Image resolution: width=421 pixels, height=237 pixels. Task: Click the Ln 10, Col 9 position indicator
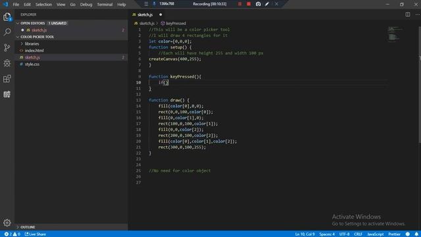click(305, 234)
